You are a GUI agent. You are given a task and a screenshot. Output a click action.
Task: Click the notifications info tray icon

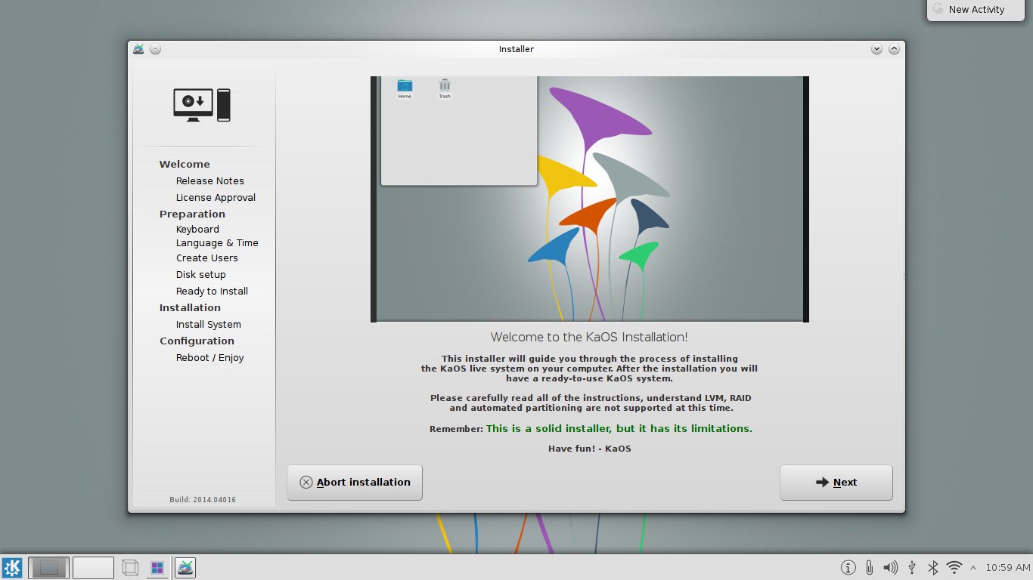848,568
